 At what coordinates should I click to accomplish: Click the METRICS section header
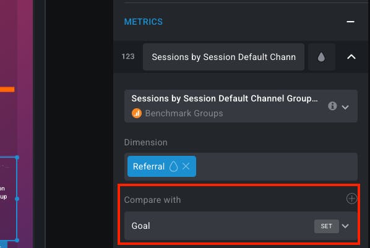click(x=143, y=22)
